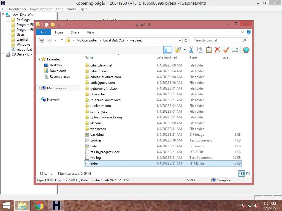282x211 pixels.
Task: Sort by the Type column header
Action: pyautogui.click(x=193, y=57)
